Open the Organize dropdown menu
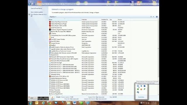This screenshot has width=187, height=105. tap(53, 17)
